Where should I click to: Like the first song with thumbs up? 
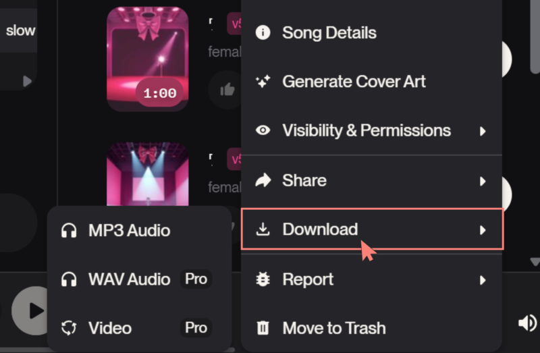pos(227,90)
